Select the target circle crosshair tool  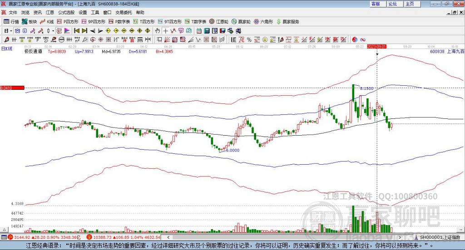(x=93, y=39)
